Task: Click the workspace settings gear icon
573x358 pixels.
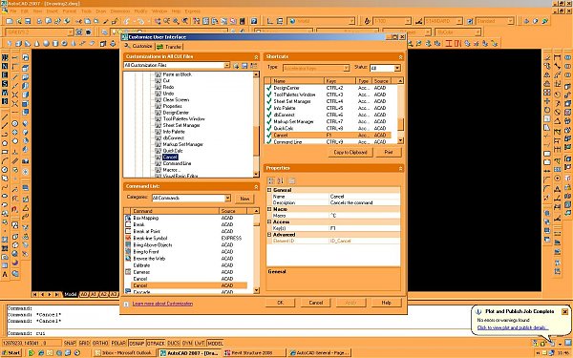Action: click(x=79, y=32)
